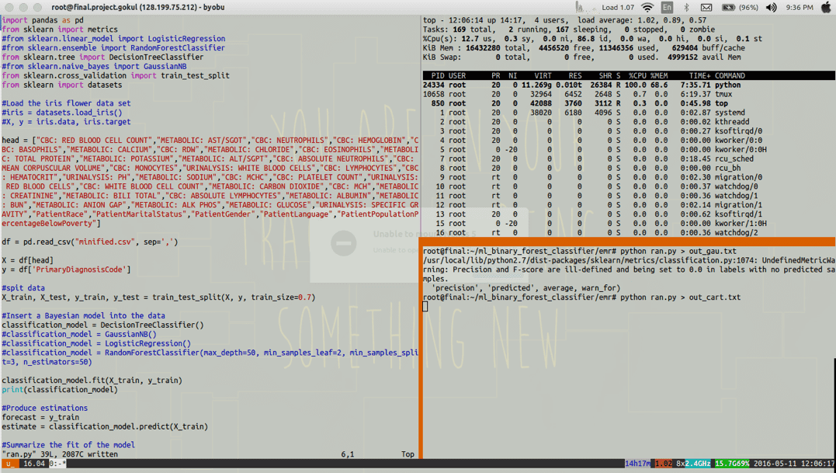The width and height of the screenshot is (836, 473).
Task: Click the '%Cpu(s): 12.7 us' summary line
Action: [x=593, y=39]
